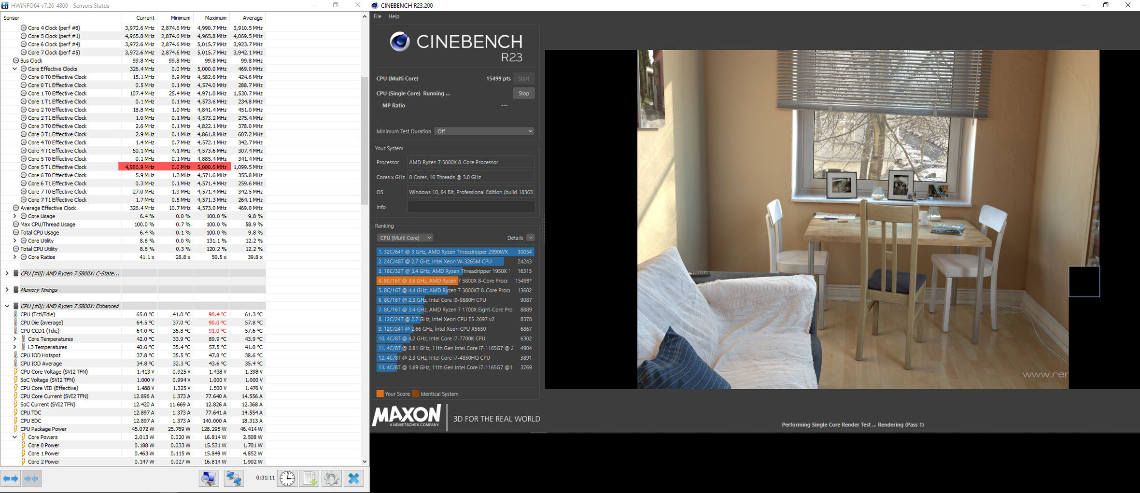Select highlighted Ryzen 7 5800X ranking entry
This screenshot has width=1140, height=493.
tap(455, 281)
